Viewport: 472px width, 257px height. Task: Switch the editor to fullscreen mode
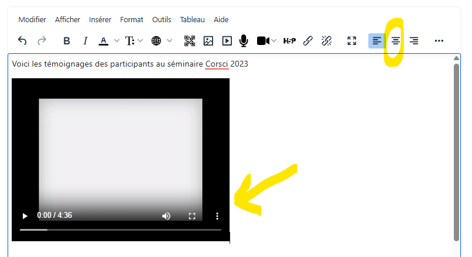352,40
